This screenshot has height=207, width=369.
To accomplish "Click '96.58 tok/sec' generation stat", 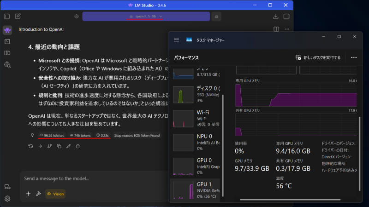I will click(x=52, y=135).
